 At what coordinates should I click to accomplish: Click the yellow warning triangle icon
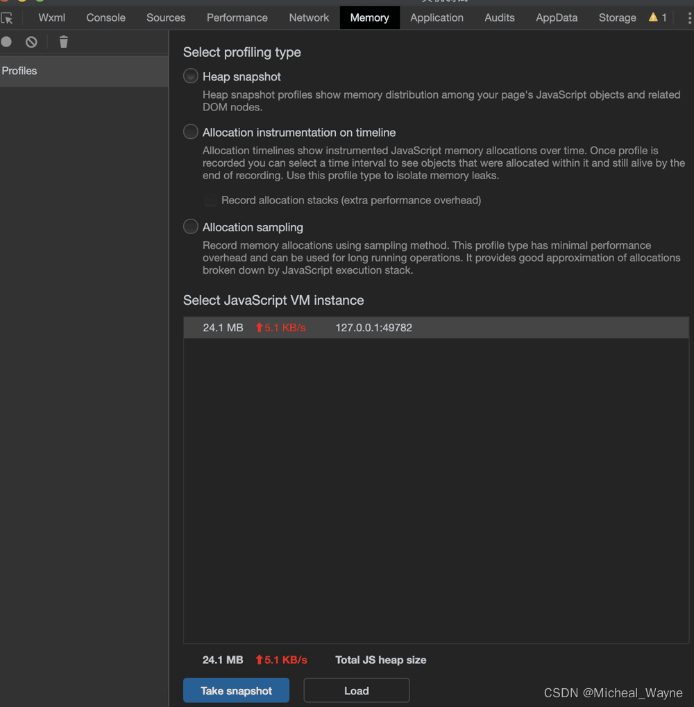(653, 17)
